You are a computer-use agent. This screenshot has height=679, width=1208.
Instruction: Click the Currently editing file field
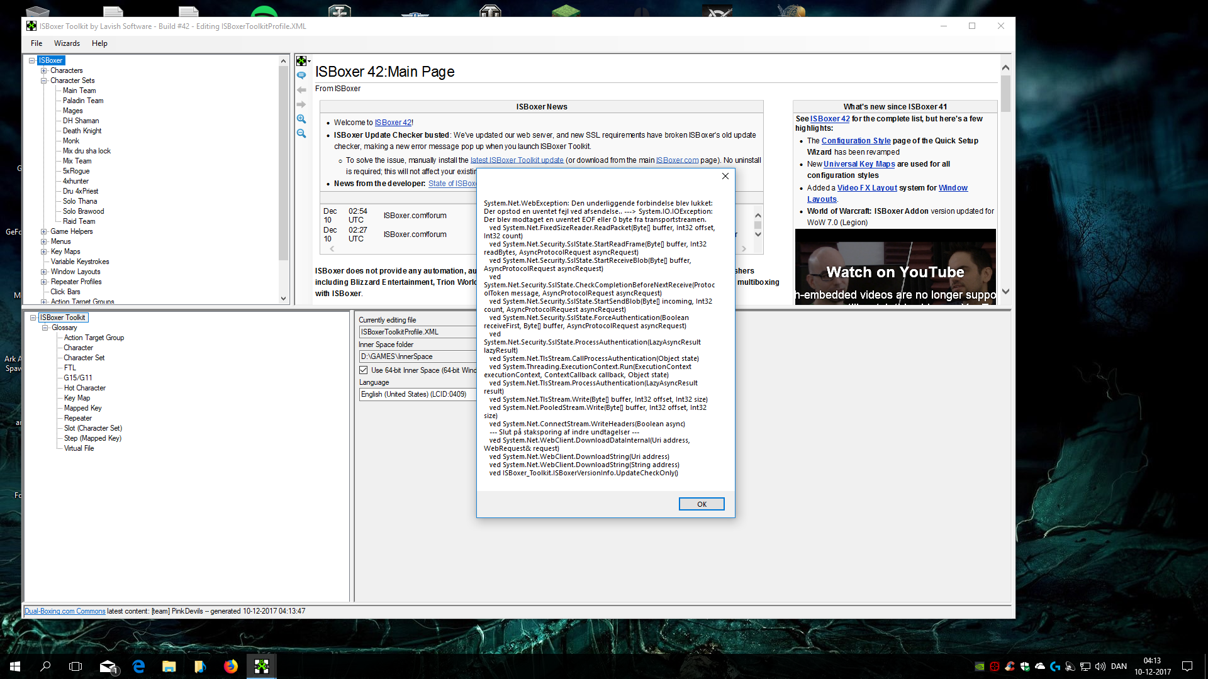pos(418,332)
